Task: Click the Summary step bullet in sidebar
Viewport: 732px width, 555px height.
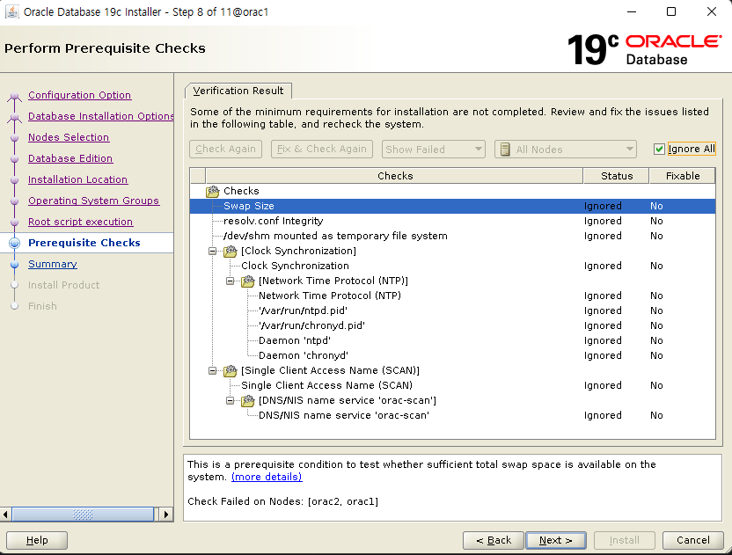Action: tap(14, 264)
